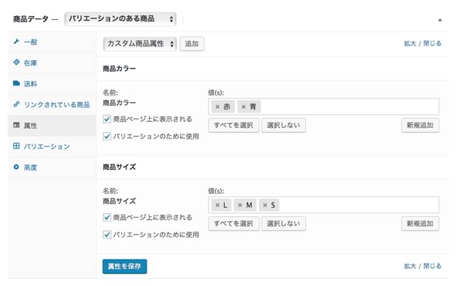Open the カスタム商品属性 dropdown

(140, 44)
